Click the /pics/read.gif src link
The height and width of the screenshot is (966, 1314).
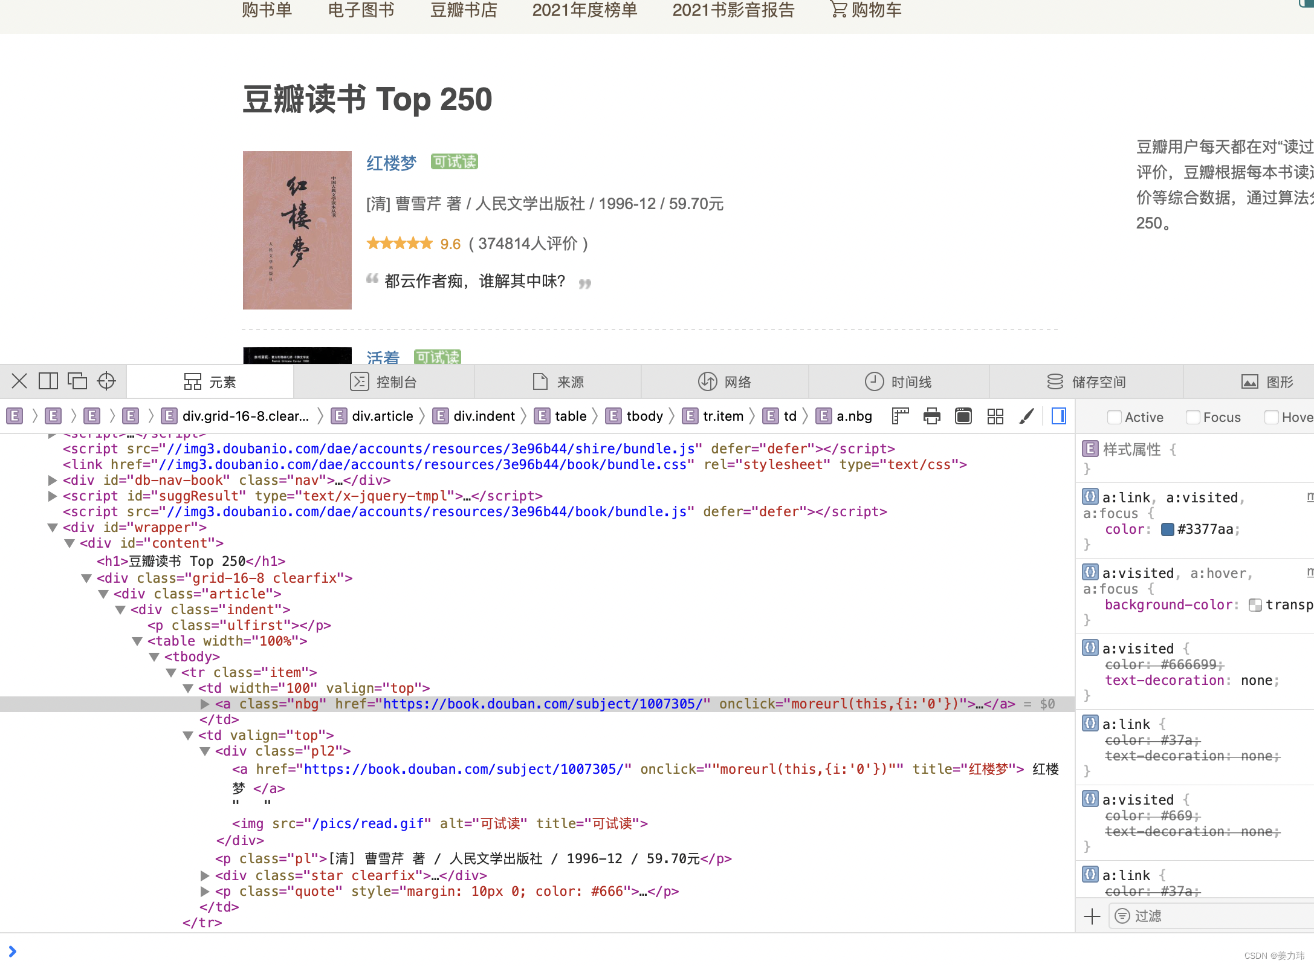pyautogui.click(x=367, y=824)
